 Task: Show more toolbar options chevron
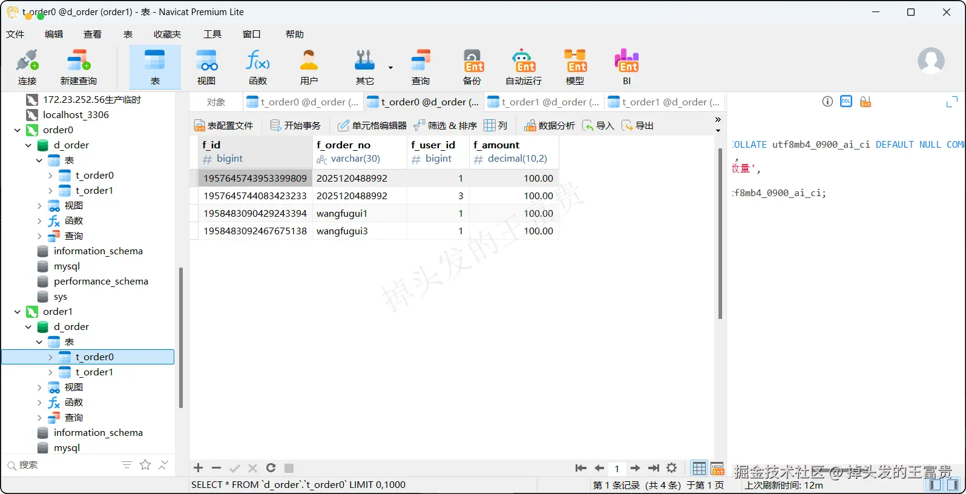click(x=718, y=120)
